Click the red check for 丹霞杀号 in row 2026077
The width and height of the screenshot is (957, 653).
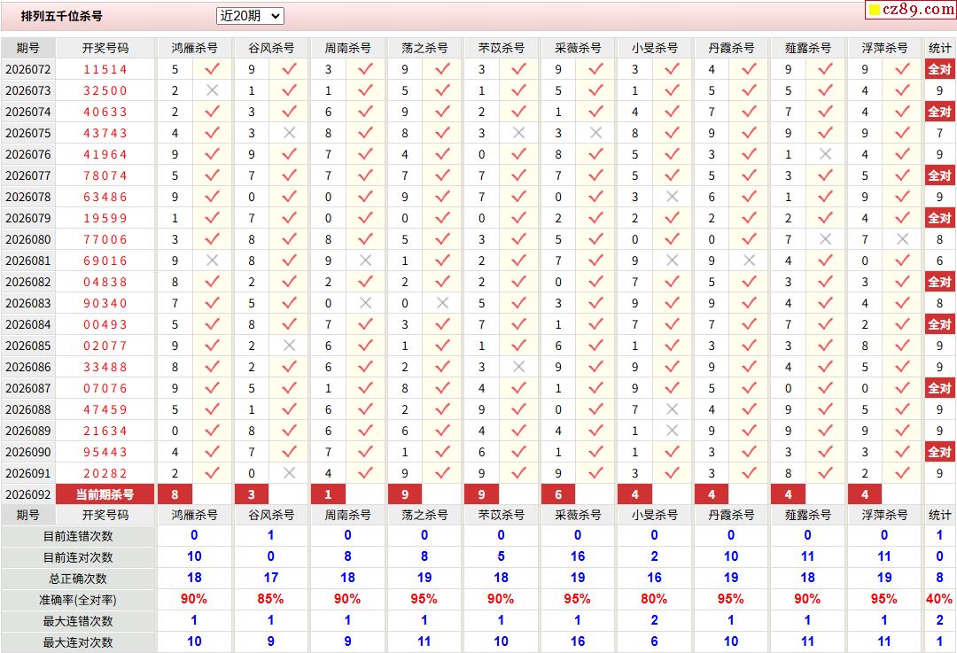coord(749,175)
